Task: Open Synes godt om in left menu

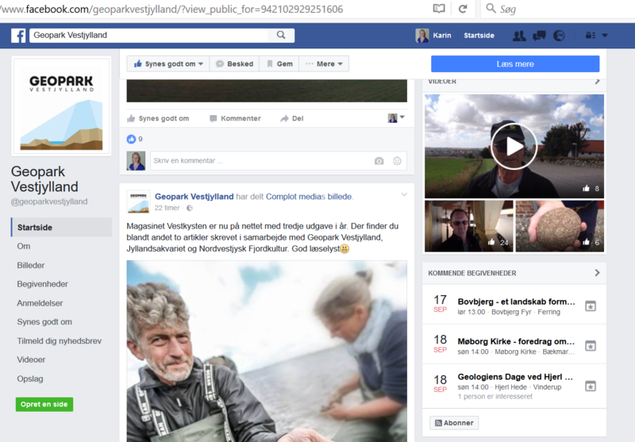Action: 44,322
